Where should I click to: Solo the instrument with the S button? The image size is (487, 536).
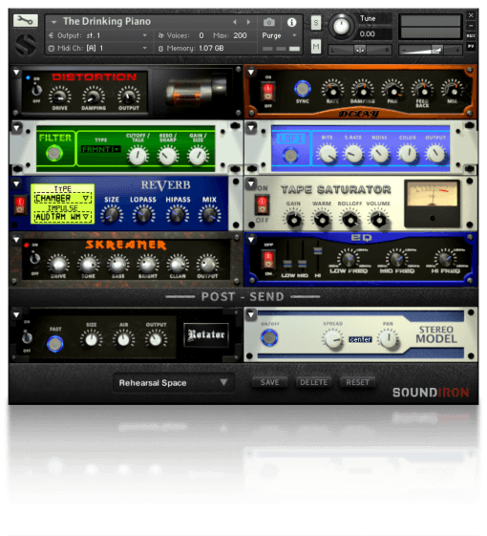316,23
